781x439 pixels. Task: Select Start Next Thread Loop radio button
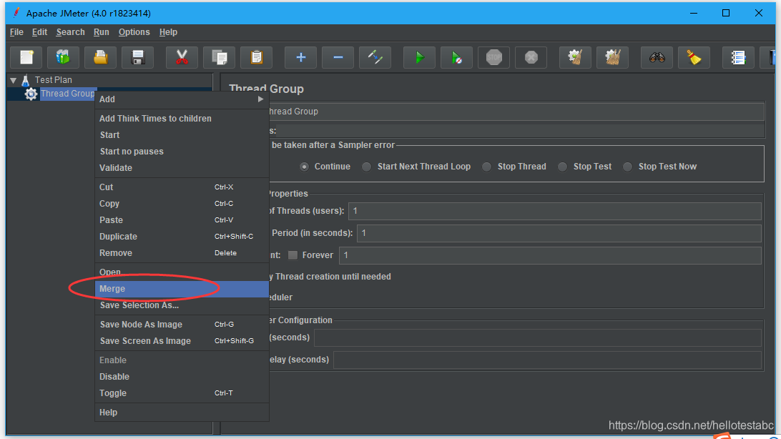click(x=367, y=167)
